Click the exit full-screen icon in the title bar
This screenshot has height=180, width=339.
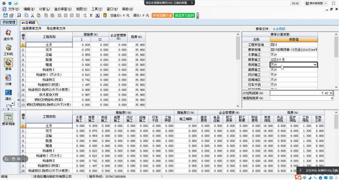click(334, 3)
